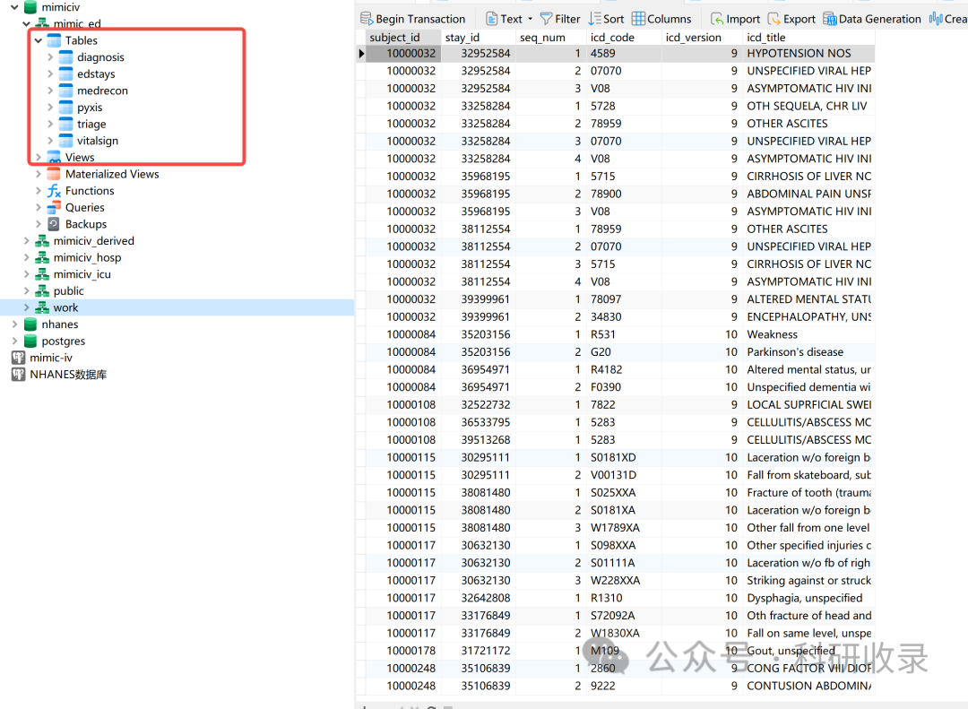Click the stay_id cell 31721172
This screenshot has height=709, width=968.
click(478, 651)
